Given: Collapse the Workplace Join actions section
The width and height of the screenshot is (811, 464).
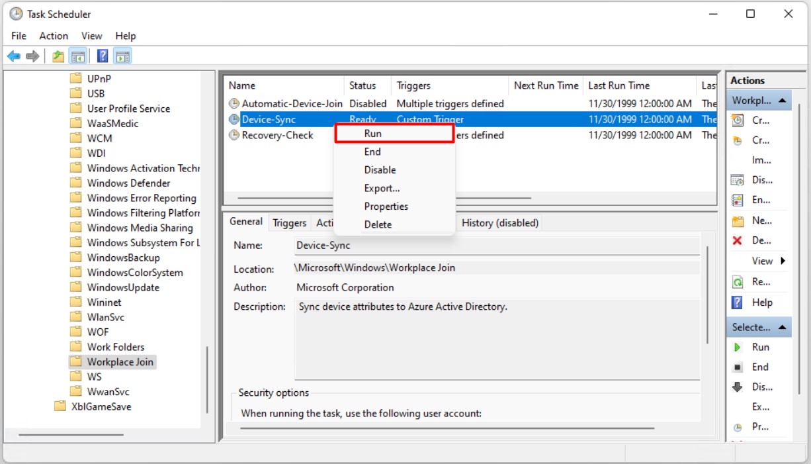Looking at the screenshot, I should tap(783, 101).
